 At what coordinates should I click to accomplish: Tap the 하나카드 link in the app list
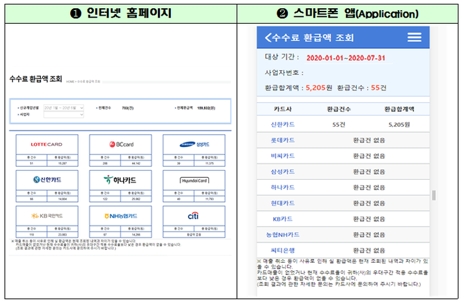[x=283, y=187]
